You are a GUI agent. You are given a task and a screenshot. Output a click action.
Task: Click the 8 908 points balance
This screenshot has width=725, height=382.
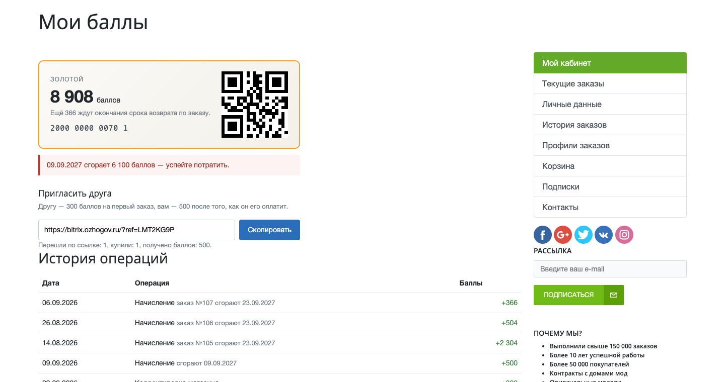point(72,97)
